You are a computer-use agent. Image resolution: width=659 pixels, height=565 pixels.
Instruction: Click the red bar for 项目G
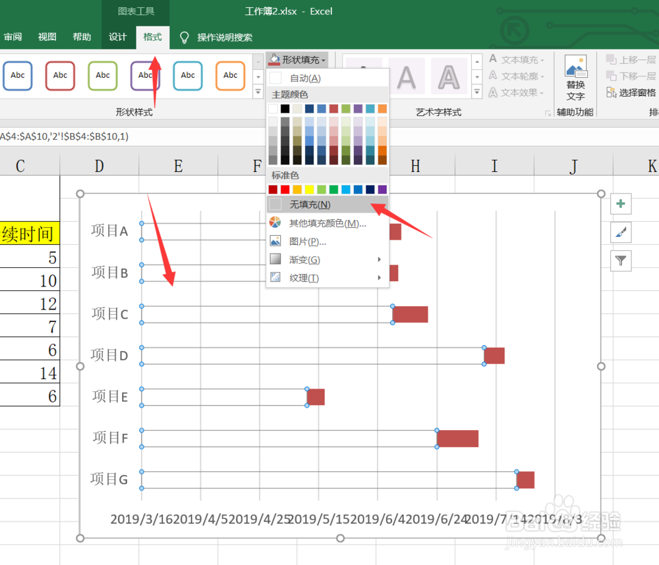(525, 480)
